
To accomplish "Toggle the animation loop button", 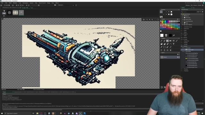I will 4,13.
